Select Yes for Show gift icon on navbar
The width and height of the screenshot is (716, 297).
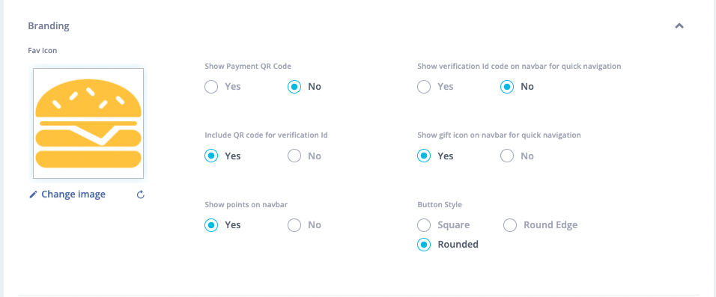(424, 156)
